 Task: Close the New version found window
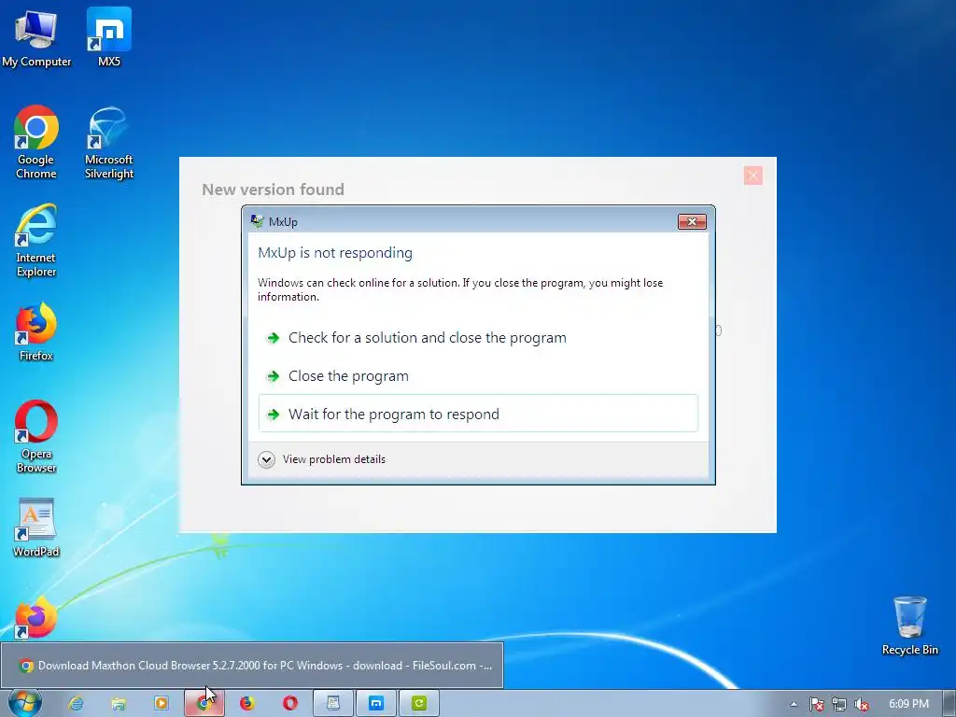753,176
